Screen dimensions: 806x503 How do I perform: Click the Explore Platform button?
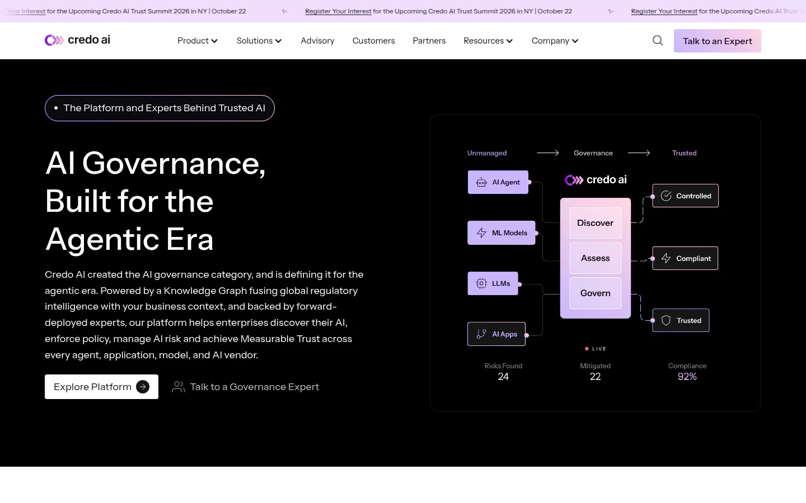pos(101,387)
